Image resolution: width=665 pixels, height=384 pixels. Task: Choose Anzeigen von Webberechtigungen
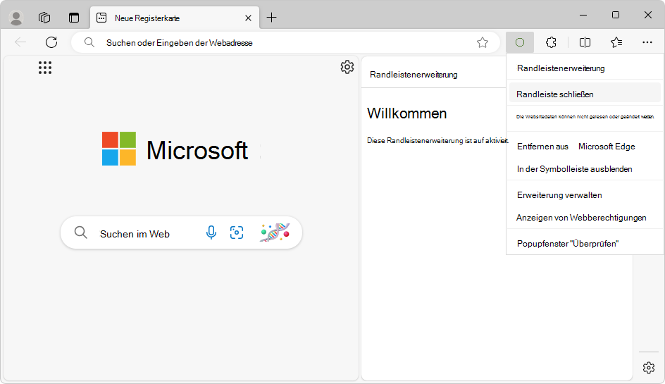tap(585, 218)
